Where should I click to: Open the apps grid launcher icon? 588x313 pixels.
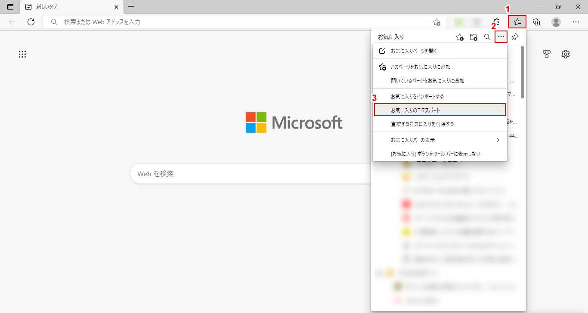[22, 54]
